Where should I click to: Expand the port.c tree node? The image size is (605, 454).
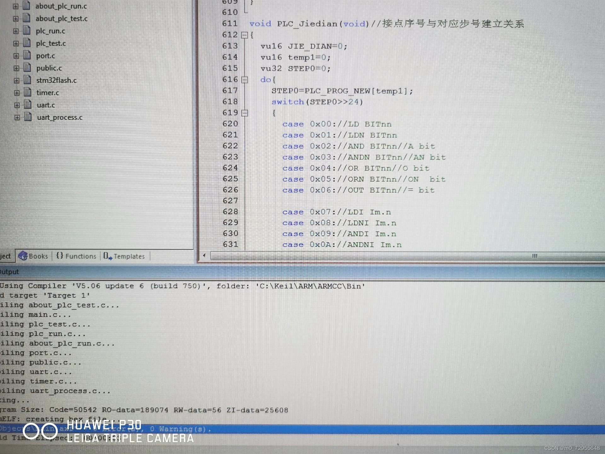[16, 56]
